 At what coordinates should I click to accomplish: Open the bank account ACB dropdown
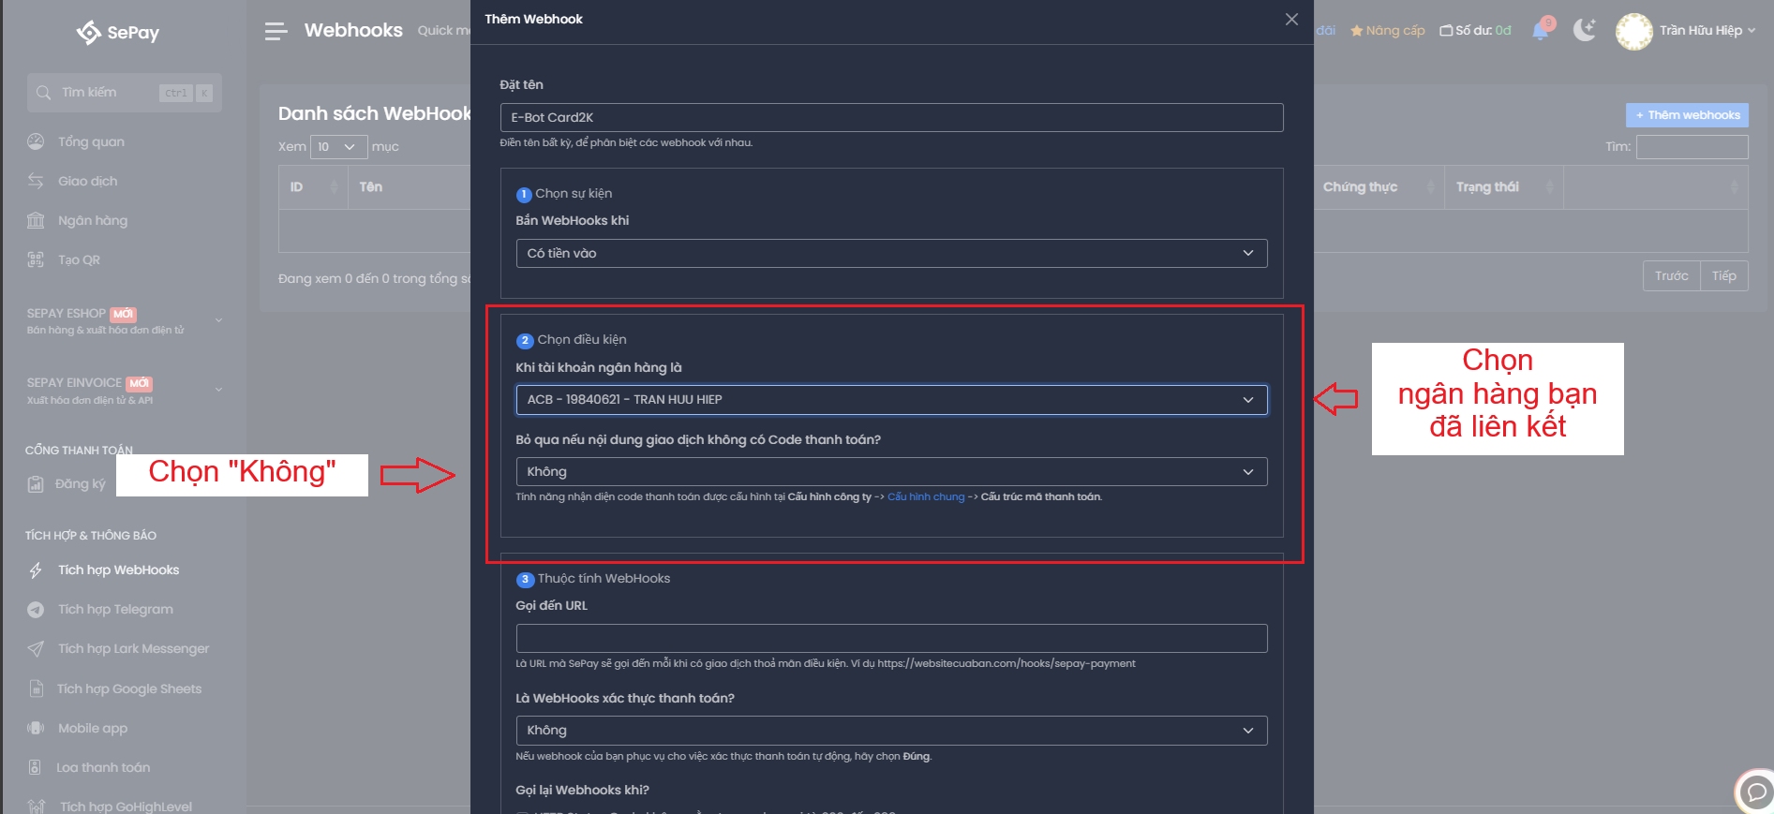pos(891,400)
